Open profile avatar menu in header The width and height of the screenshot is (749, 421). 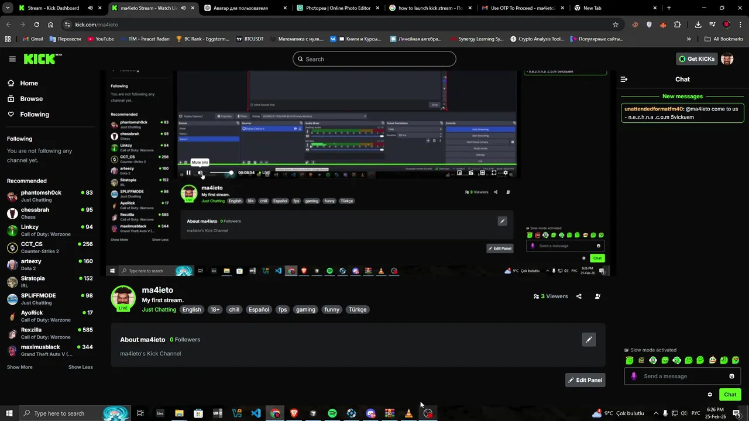point(727,59)
